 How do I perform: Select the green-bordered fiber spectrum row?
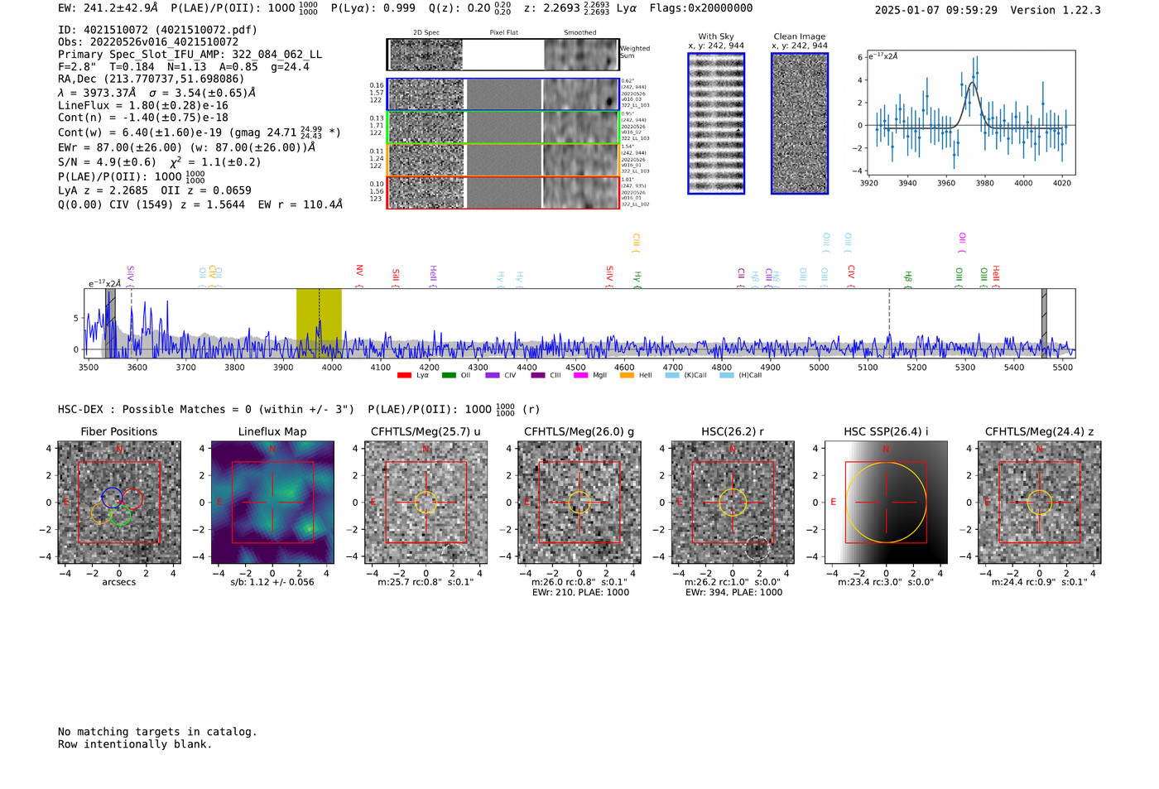tap(503, 127)
